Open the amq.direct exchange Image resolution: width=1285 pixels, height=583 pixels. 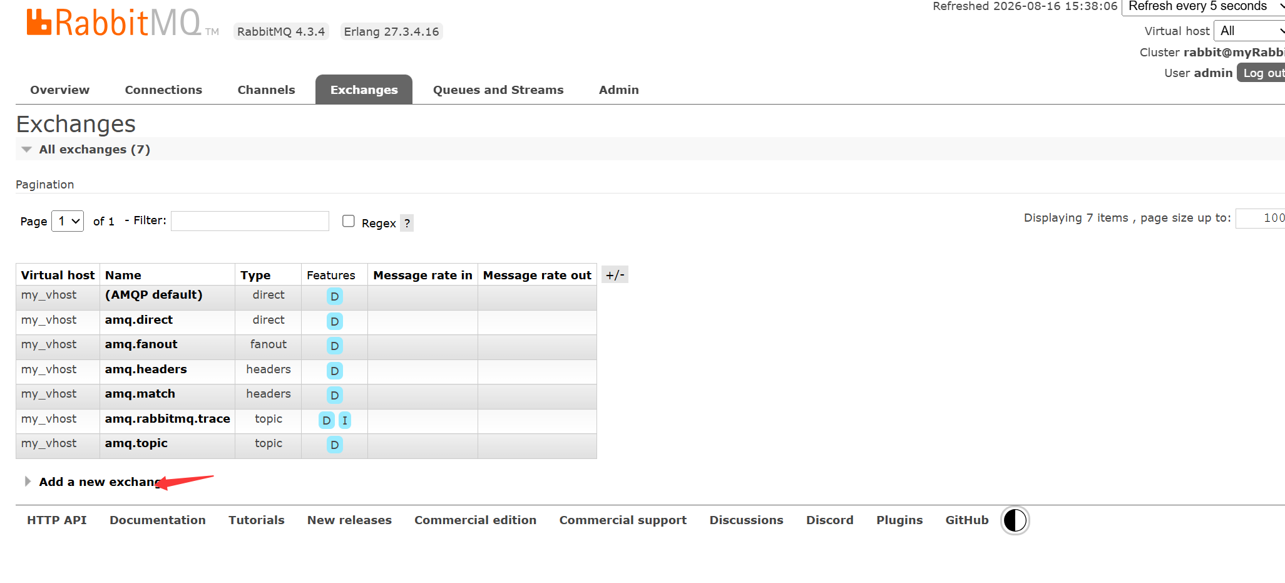(139, 320)
